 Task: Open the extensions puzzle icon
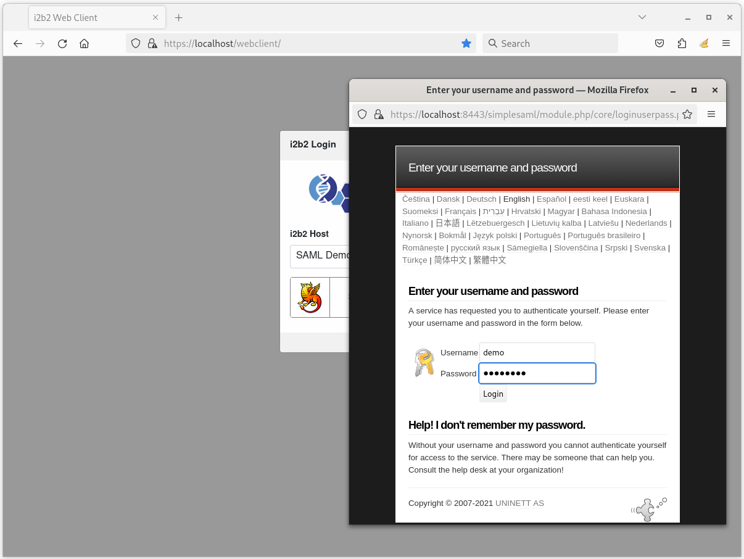tap(682, 43)
